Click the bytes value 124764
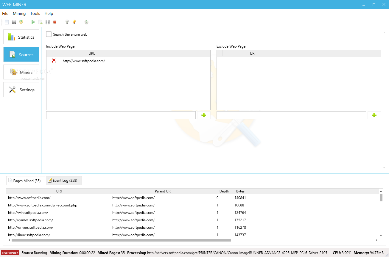Viewport: 389px width, 257px height. tap(240, 213)
